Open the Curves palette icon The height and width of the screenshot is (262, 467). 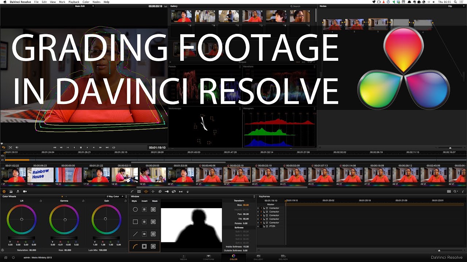click(132, 191)
